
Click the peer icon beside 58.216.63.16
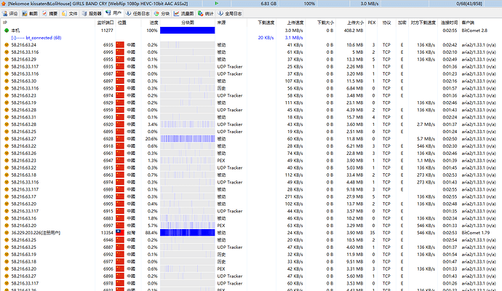click(7, 218)
